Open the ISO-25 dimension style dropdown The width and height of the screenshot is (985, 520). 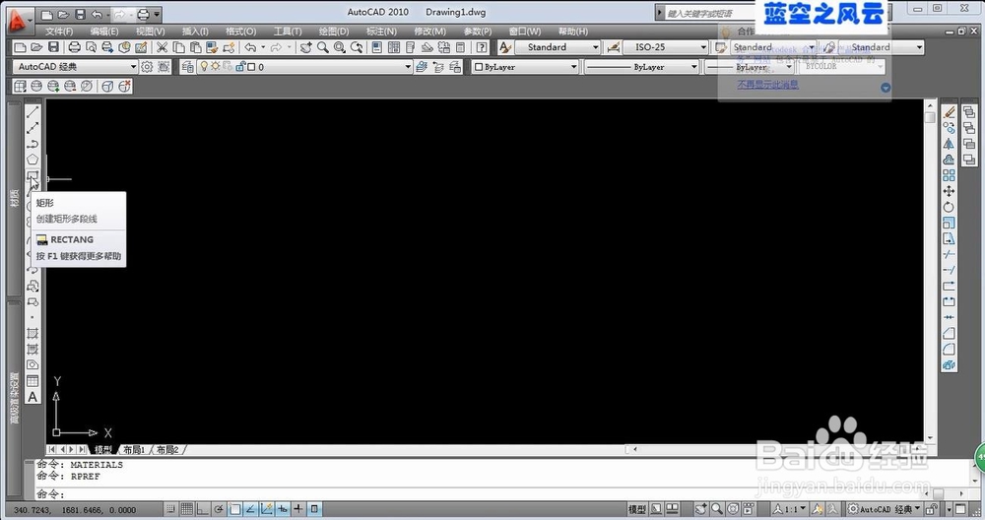[665, 47]
